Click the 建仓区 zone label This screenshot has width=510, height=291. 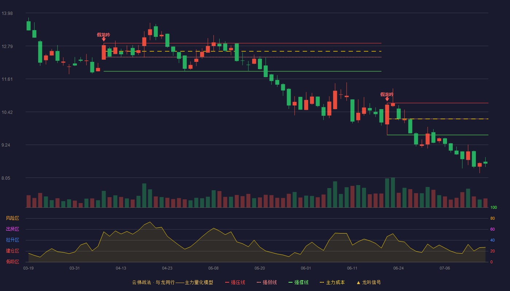[12, 251]
